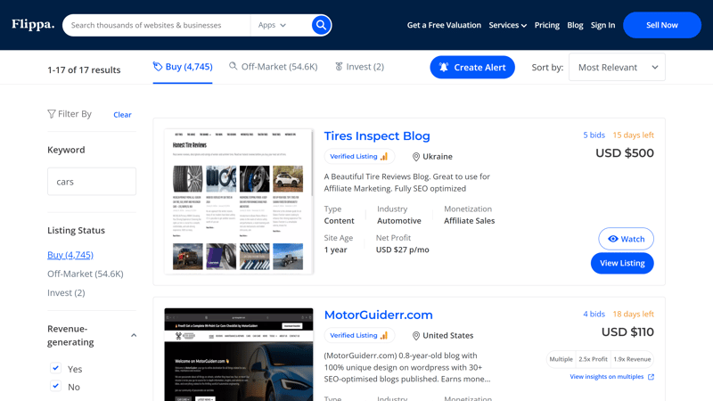Focus the website search input field
713x401 pixels.
tap(157, 25)
